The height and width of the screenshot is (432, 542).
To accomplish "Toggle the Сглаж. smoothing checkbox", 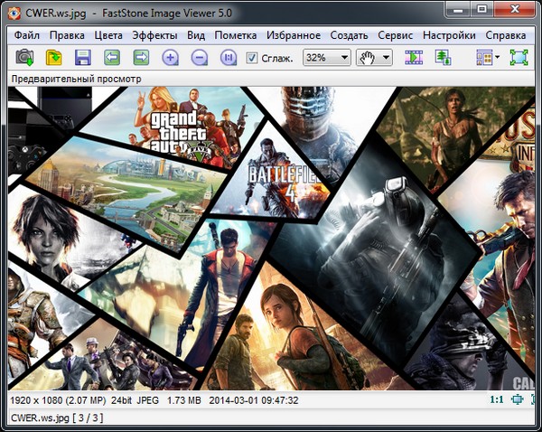I will 252,58.
